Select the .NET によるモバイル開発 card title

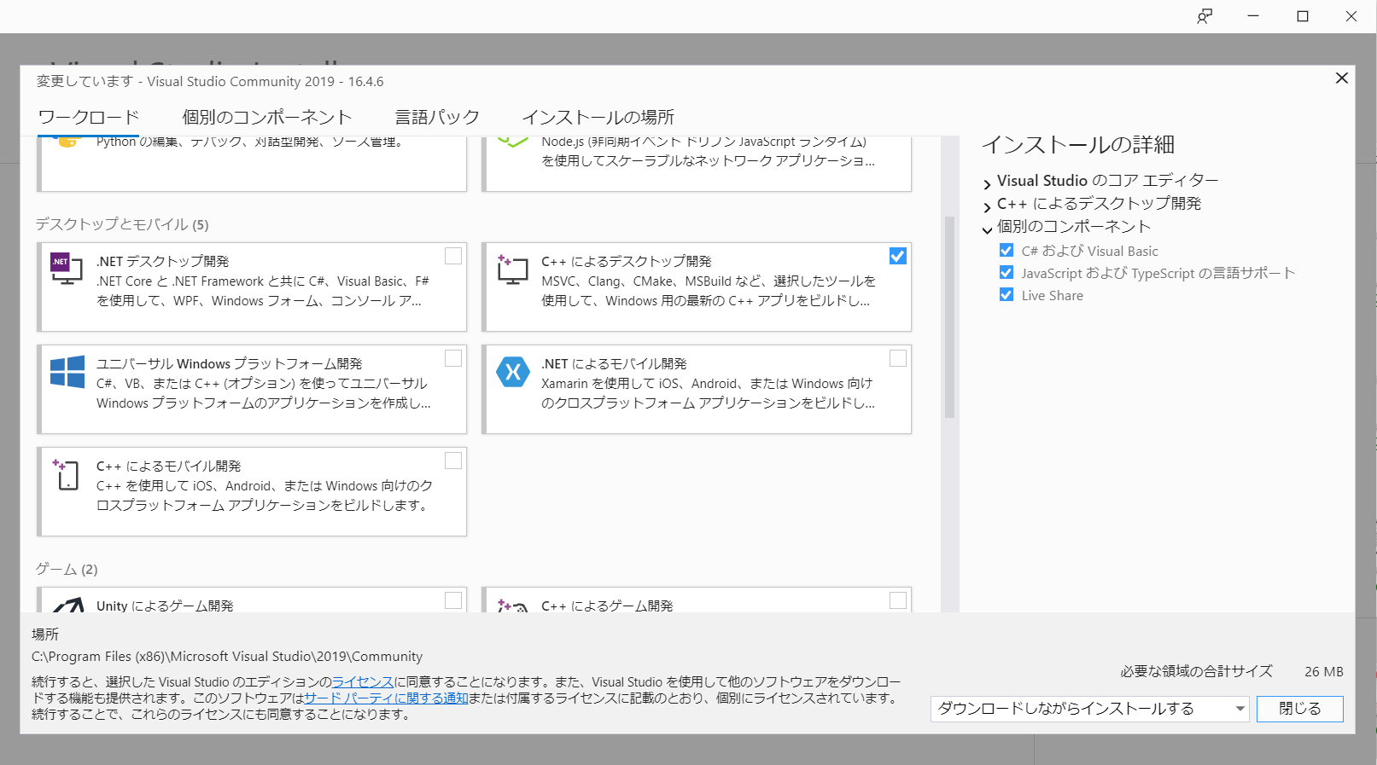point(614,363)
